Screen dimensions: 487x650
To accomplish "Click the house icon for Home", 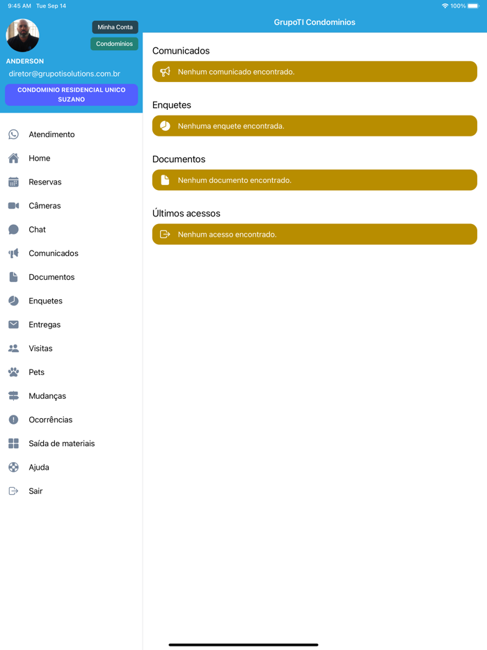I will pos(13,158).
